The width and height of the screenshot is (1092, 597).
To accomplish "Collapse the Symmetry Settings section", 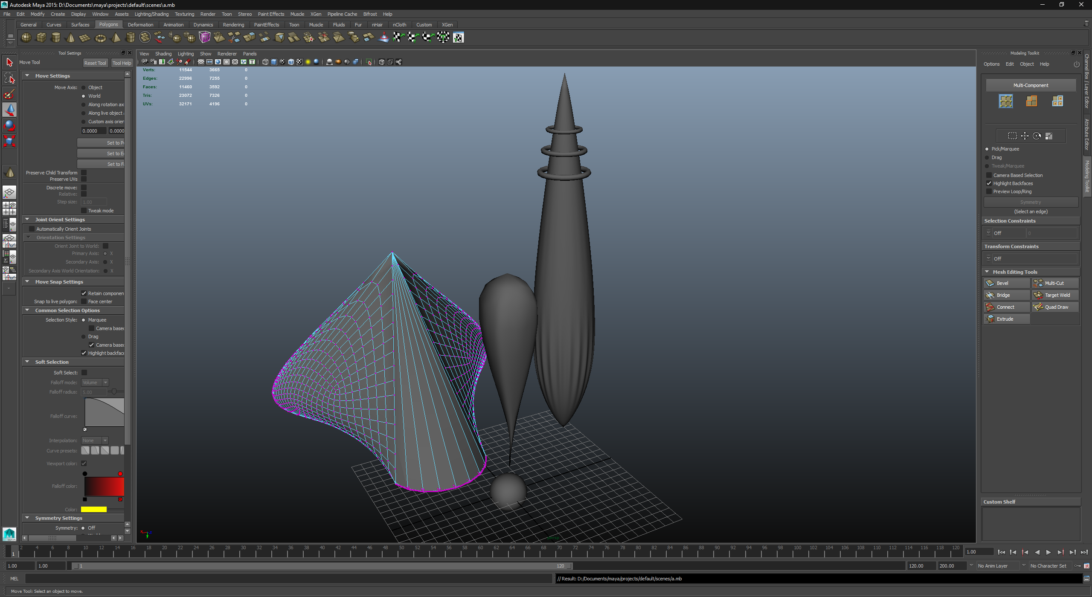I will 27,518.
